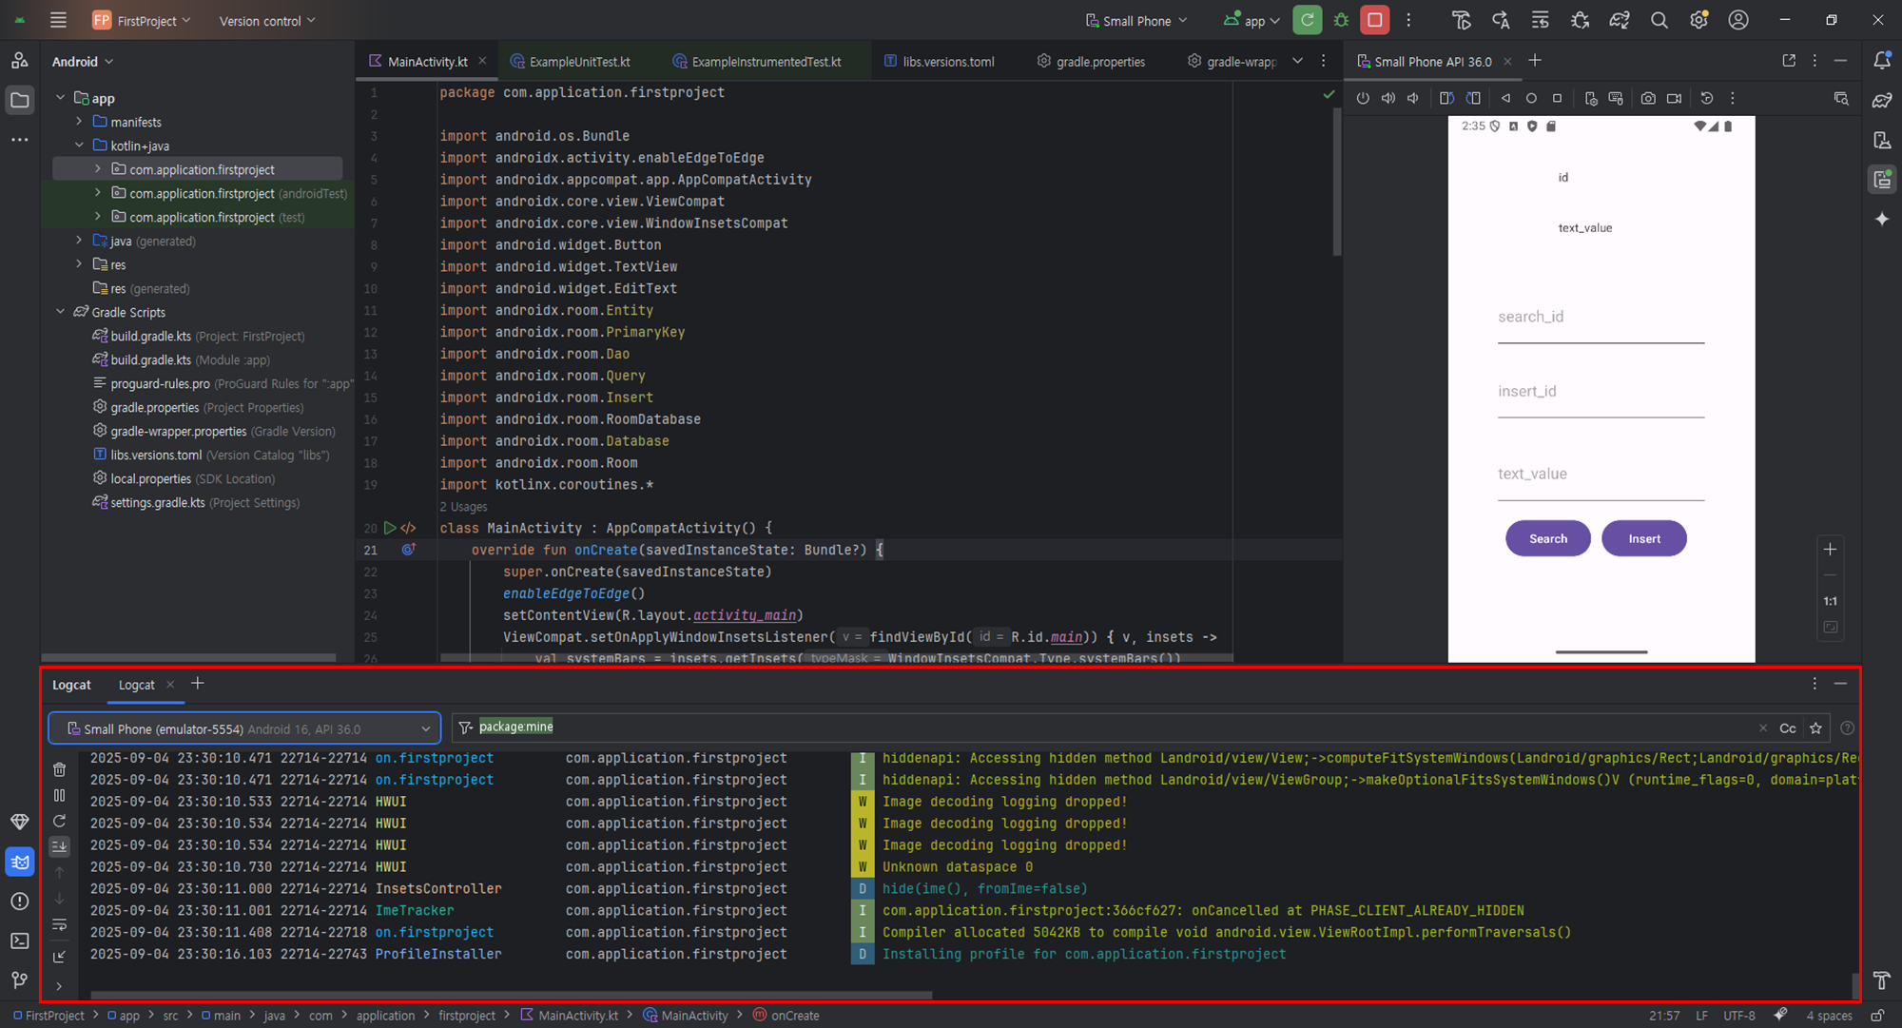The height and width of the screenshot is (1028, 1902).
Task: Click the red Stop app button
Action: click(1374, 20)
